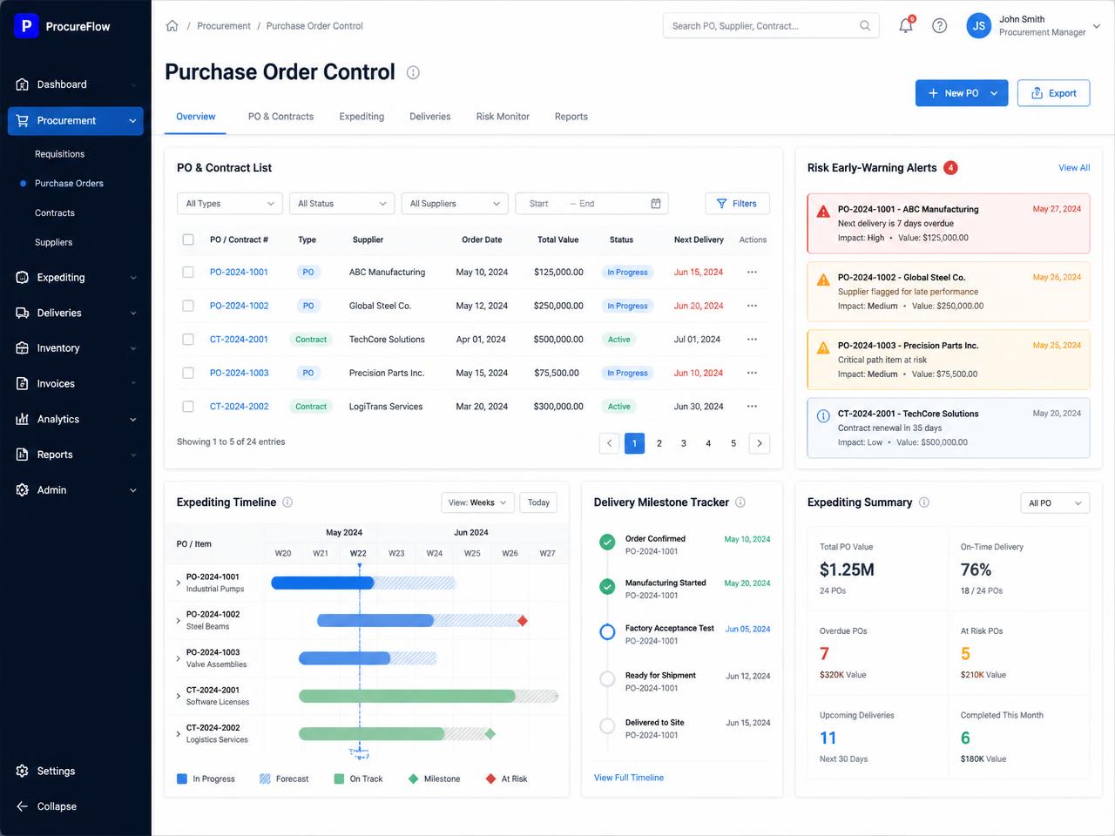Image resolution: width=1115 pixels, height=836 pixels.
Task: Click the search magnifier icon
Action: tap(865, 25)
